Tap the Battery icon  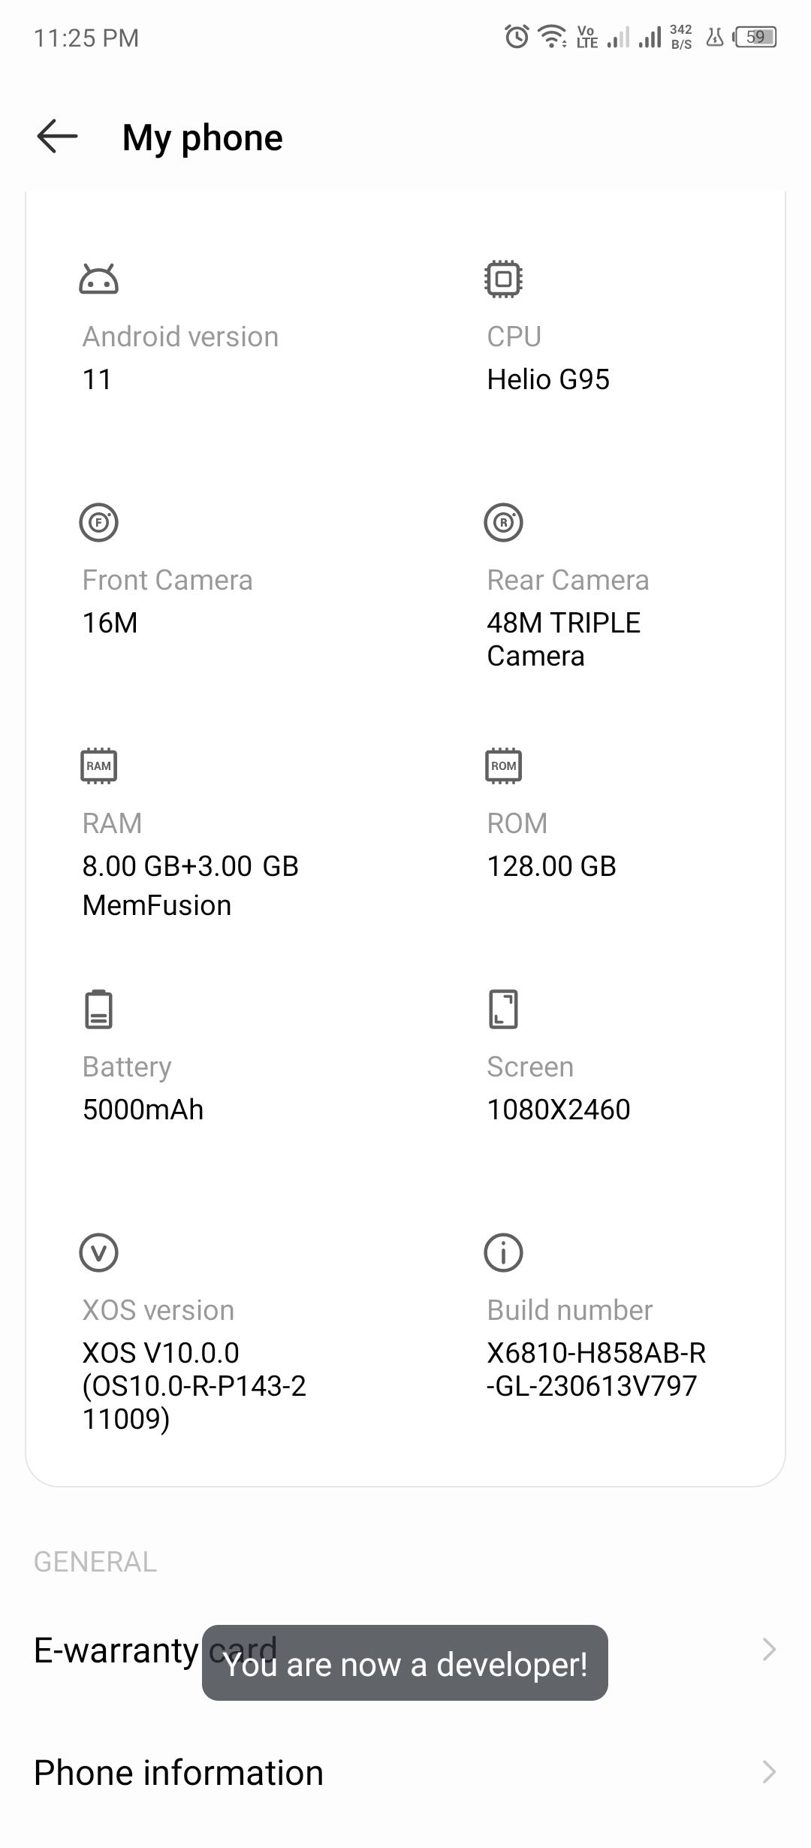coord(98,1009)
